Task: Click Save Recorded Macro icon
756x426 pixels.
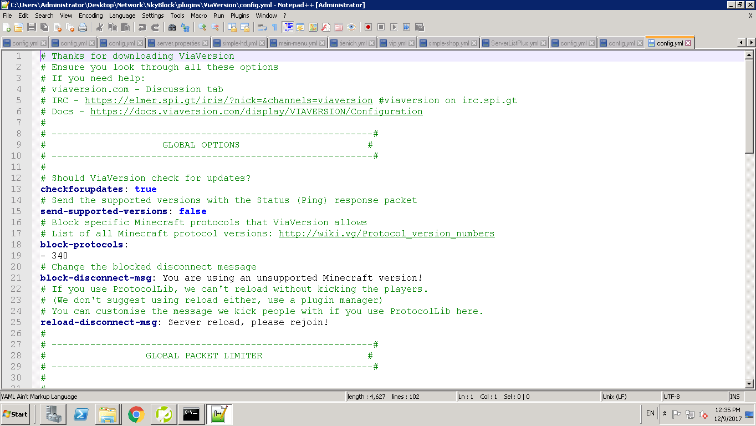Action: click(x=420, y=27)
